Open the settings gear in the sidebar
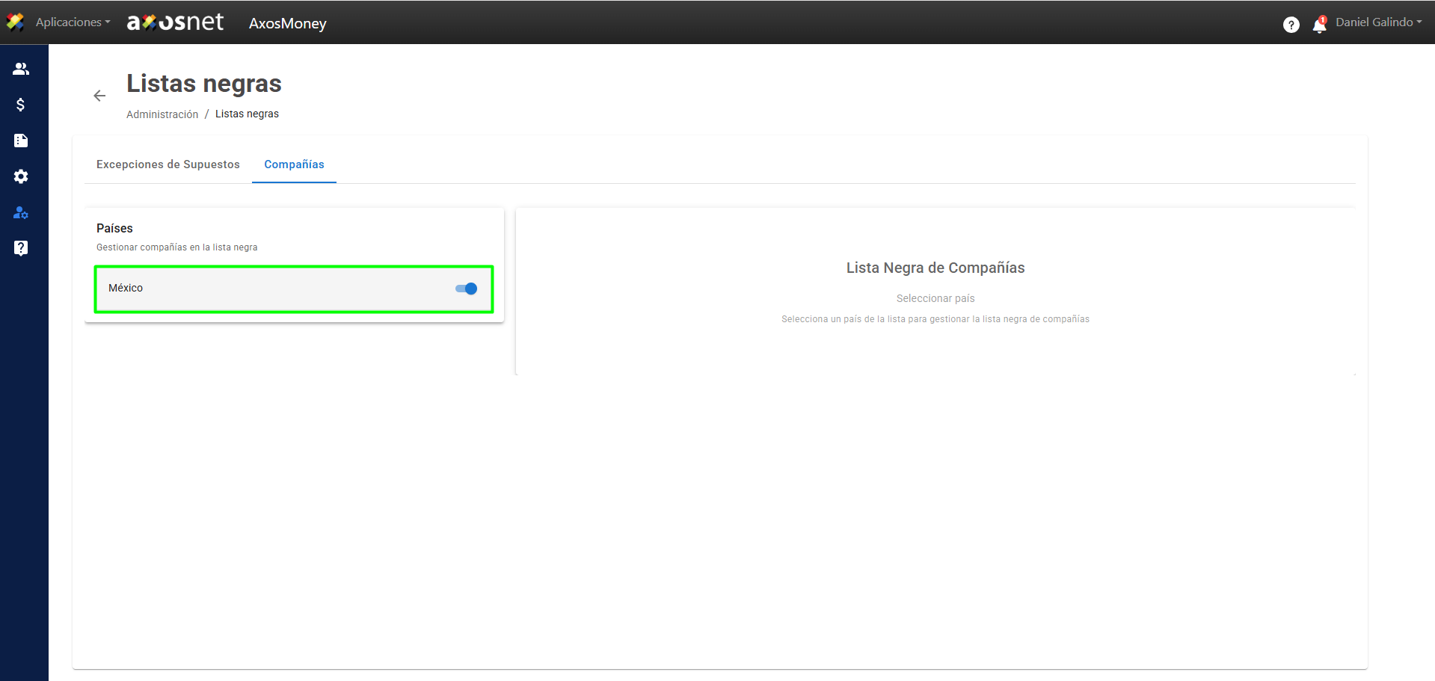 tap(21, 176)
